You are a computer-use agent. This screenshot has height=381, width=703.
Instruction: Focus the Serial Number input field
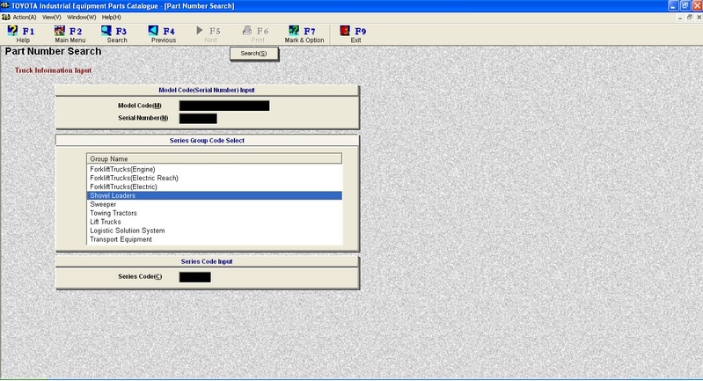[198, 118]
